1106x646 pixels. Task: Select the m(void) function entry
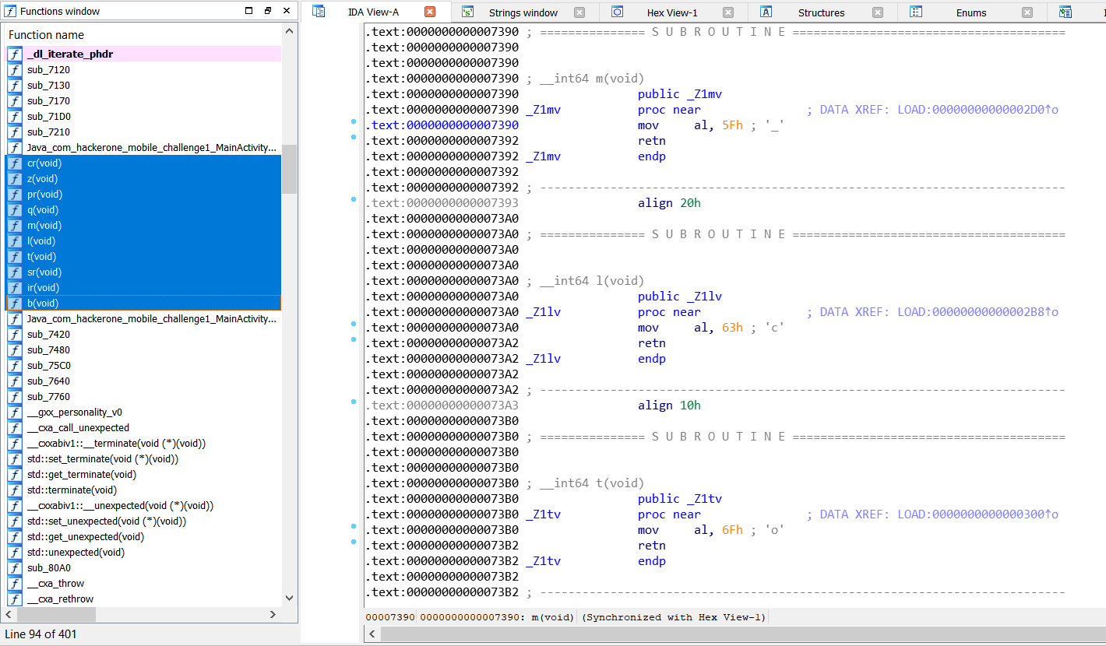[44, 226]
